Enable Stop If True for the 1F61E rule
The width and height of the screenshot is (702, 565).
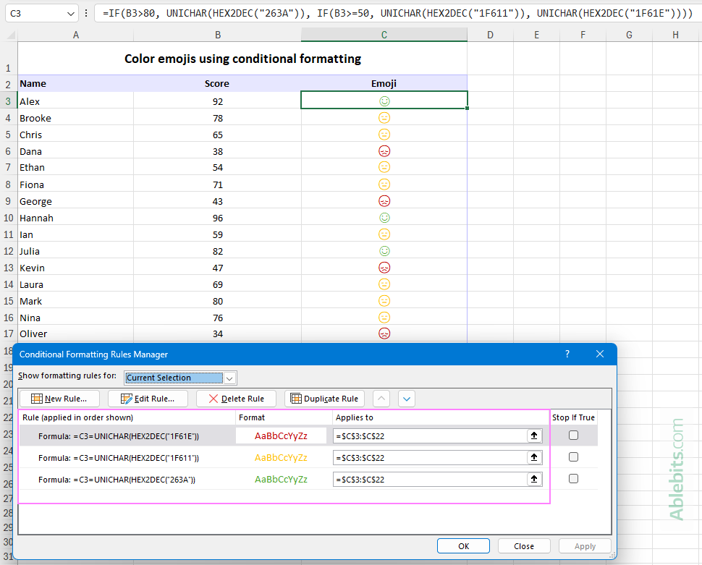point(573,435)
